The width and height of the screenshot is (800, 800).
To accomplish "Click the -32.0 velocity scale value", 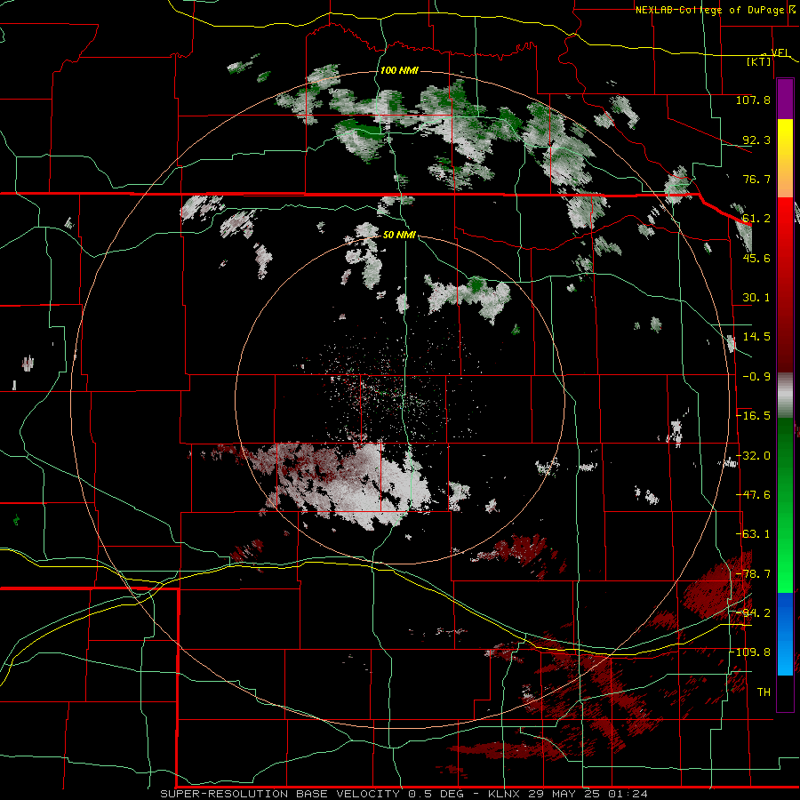I will click(x=753, y=456).
